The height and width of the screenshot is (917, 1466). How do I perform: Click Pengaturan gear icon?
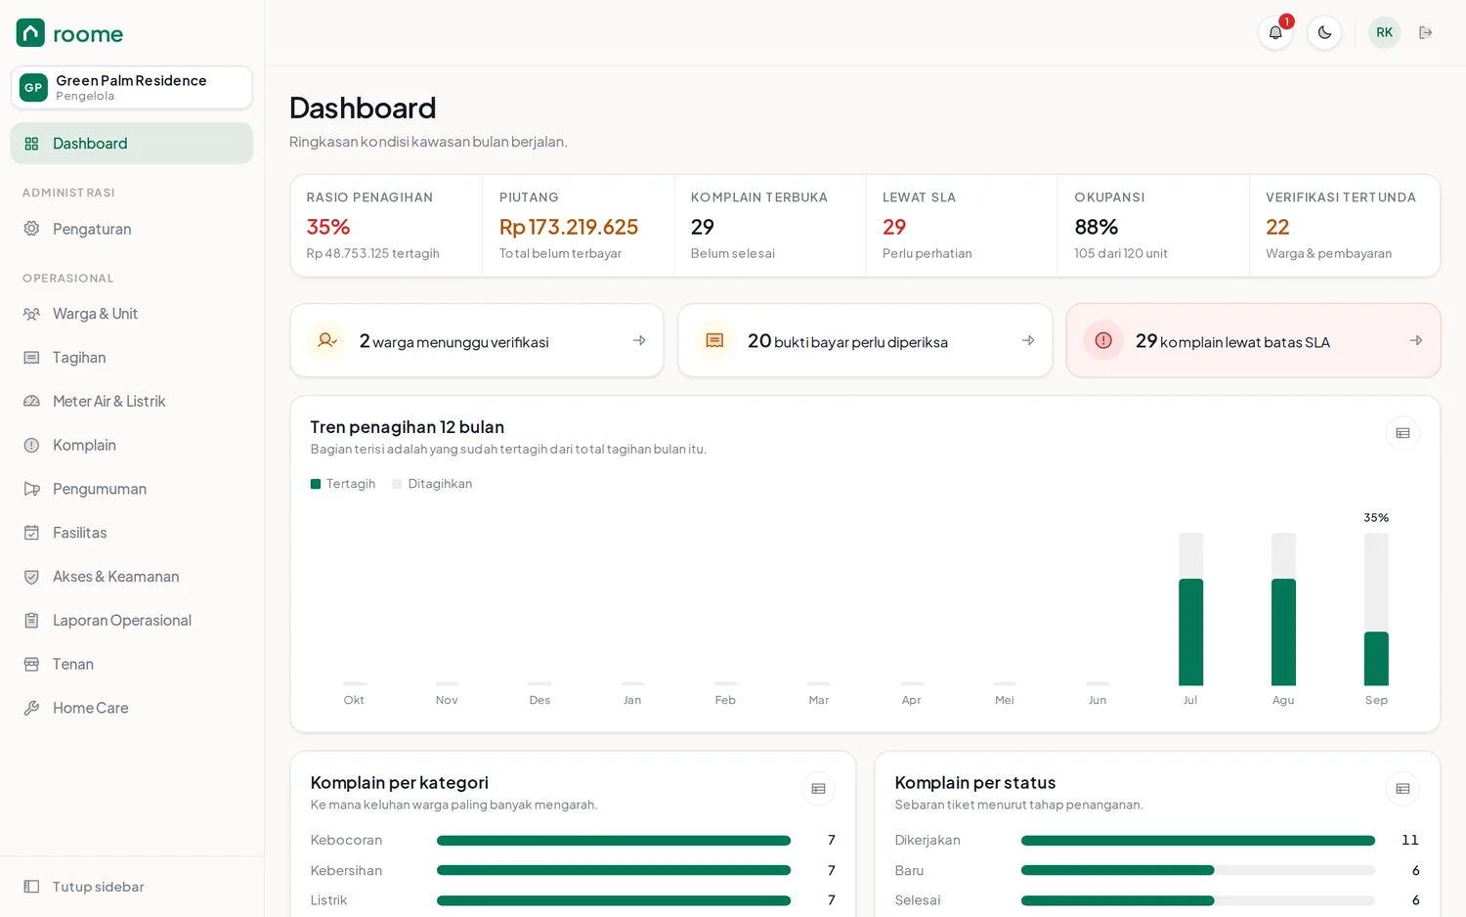(31, 229)
